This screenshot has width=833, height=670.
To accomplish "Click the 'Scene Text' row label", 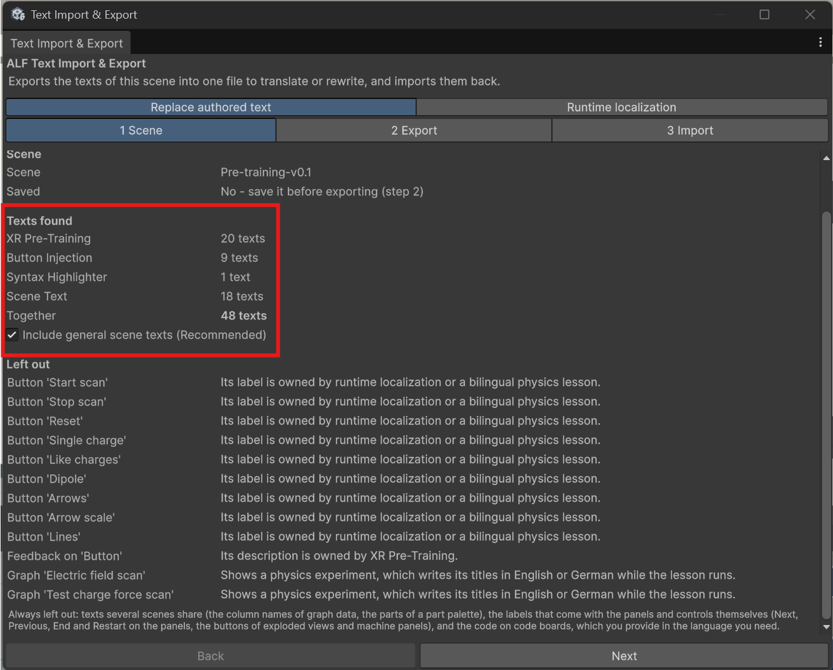I will [37, 296].
